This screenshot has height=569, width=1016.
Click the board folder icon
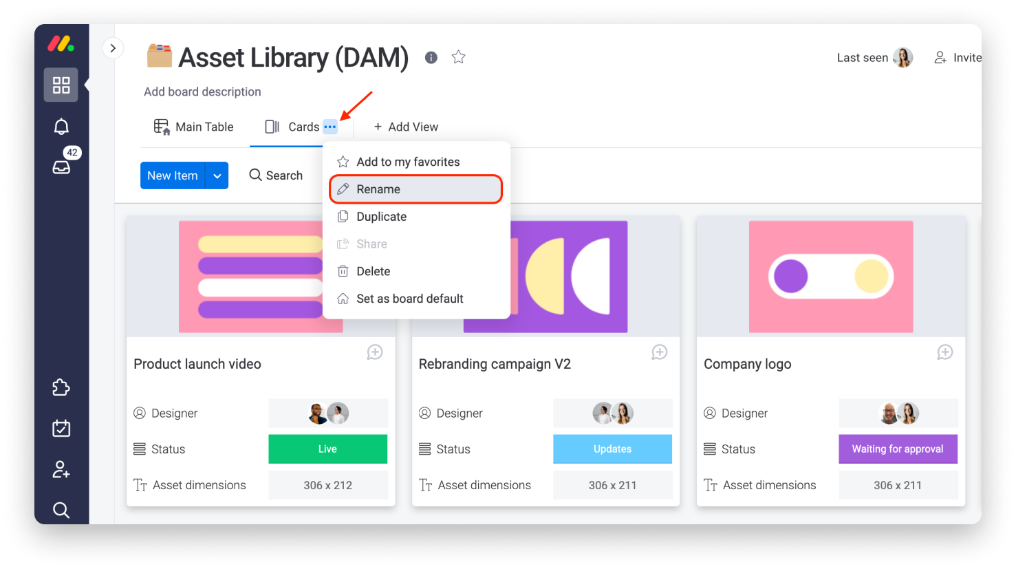160,56
